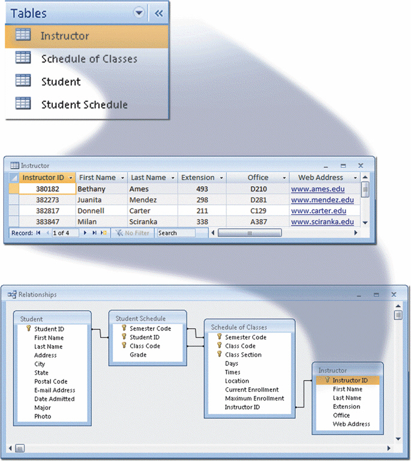Image resolution: width=411 pixels, height=461 pixels.
Task: Click the Student table icon
Action: tap(23, 80)
